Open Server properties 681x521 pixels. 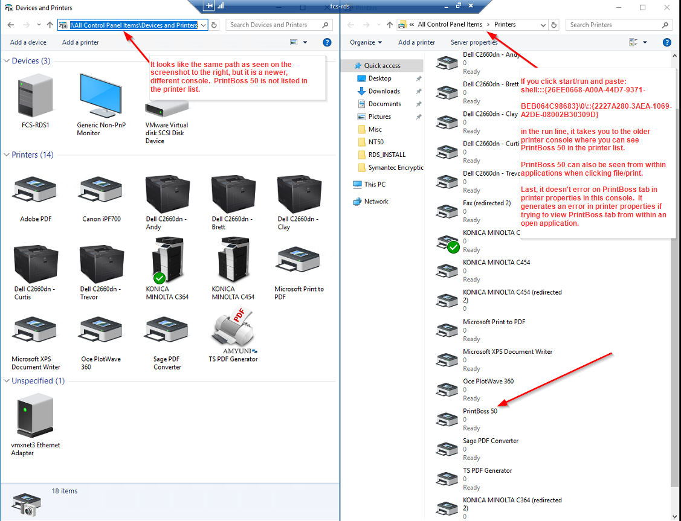click(x=474, y=42)
